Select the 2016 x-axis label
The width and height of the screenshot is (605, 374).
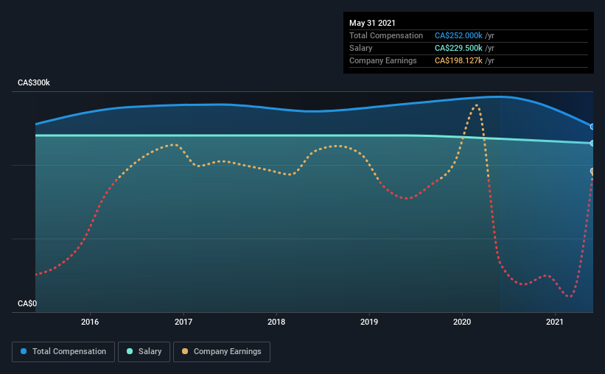point(90,322)
